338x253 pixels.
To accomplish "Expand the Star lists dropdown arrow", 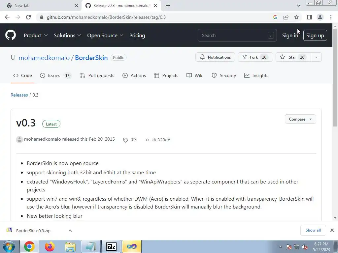I will pos(316,57).
